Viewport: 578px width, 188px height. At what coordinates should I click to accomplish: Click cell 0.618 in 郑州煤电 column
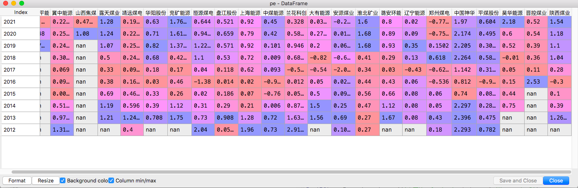point(439,58)
